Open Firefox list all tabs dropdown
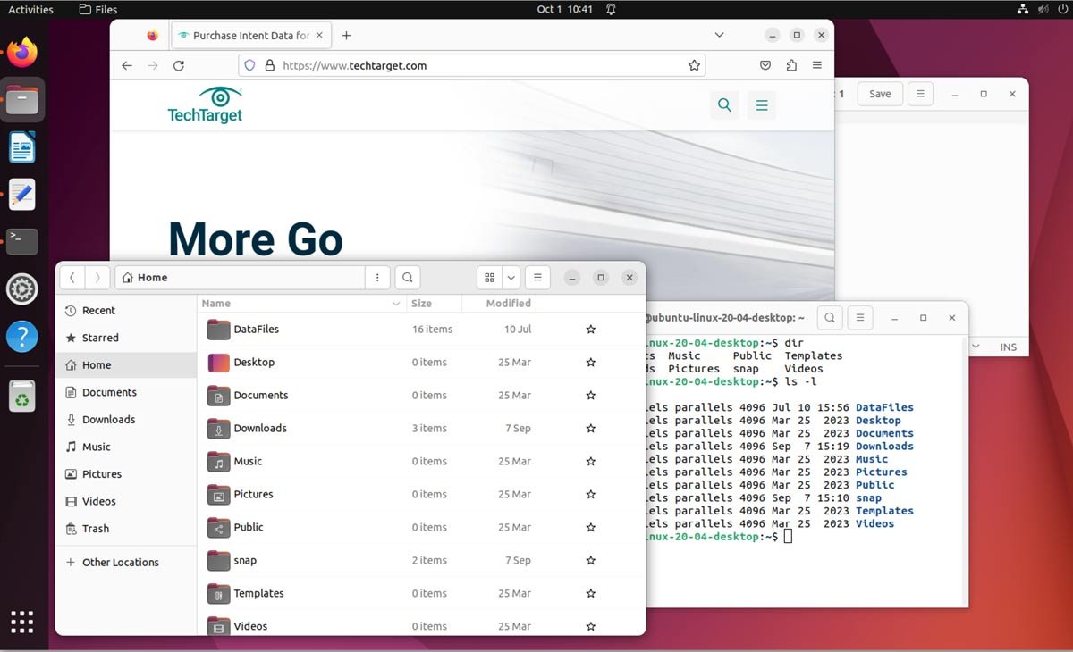The image size is (1073, 652). tap(719, 35)
